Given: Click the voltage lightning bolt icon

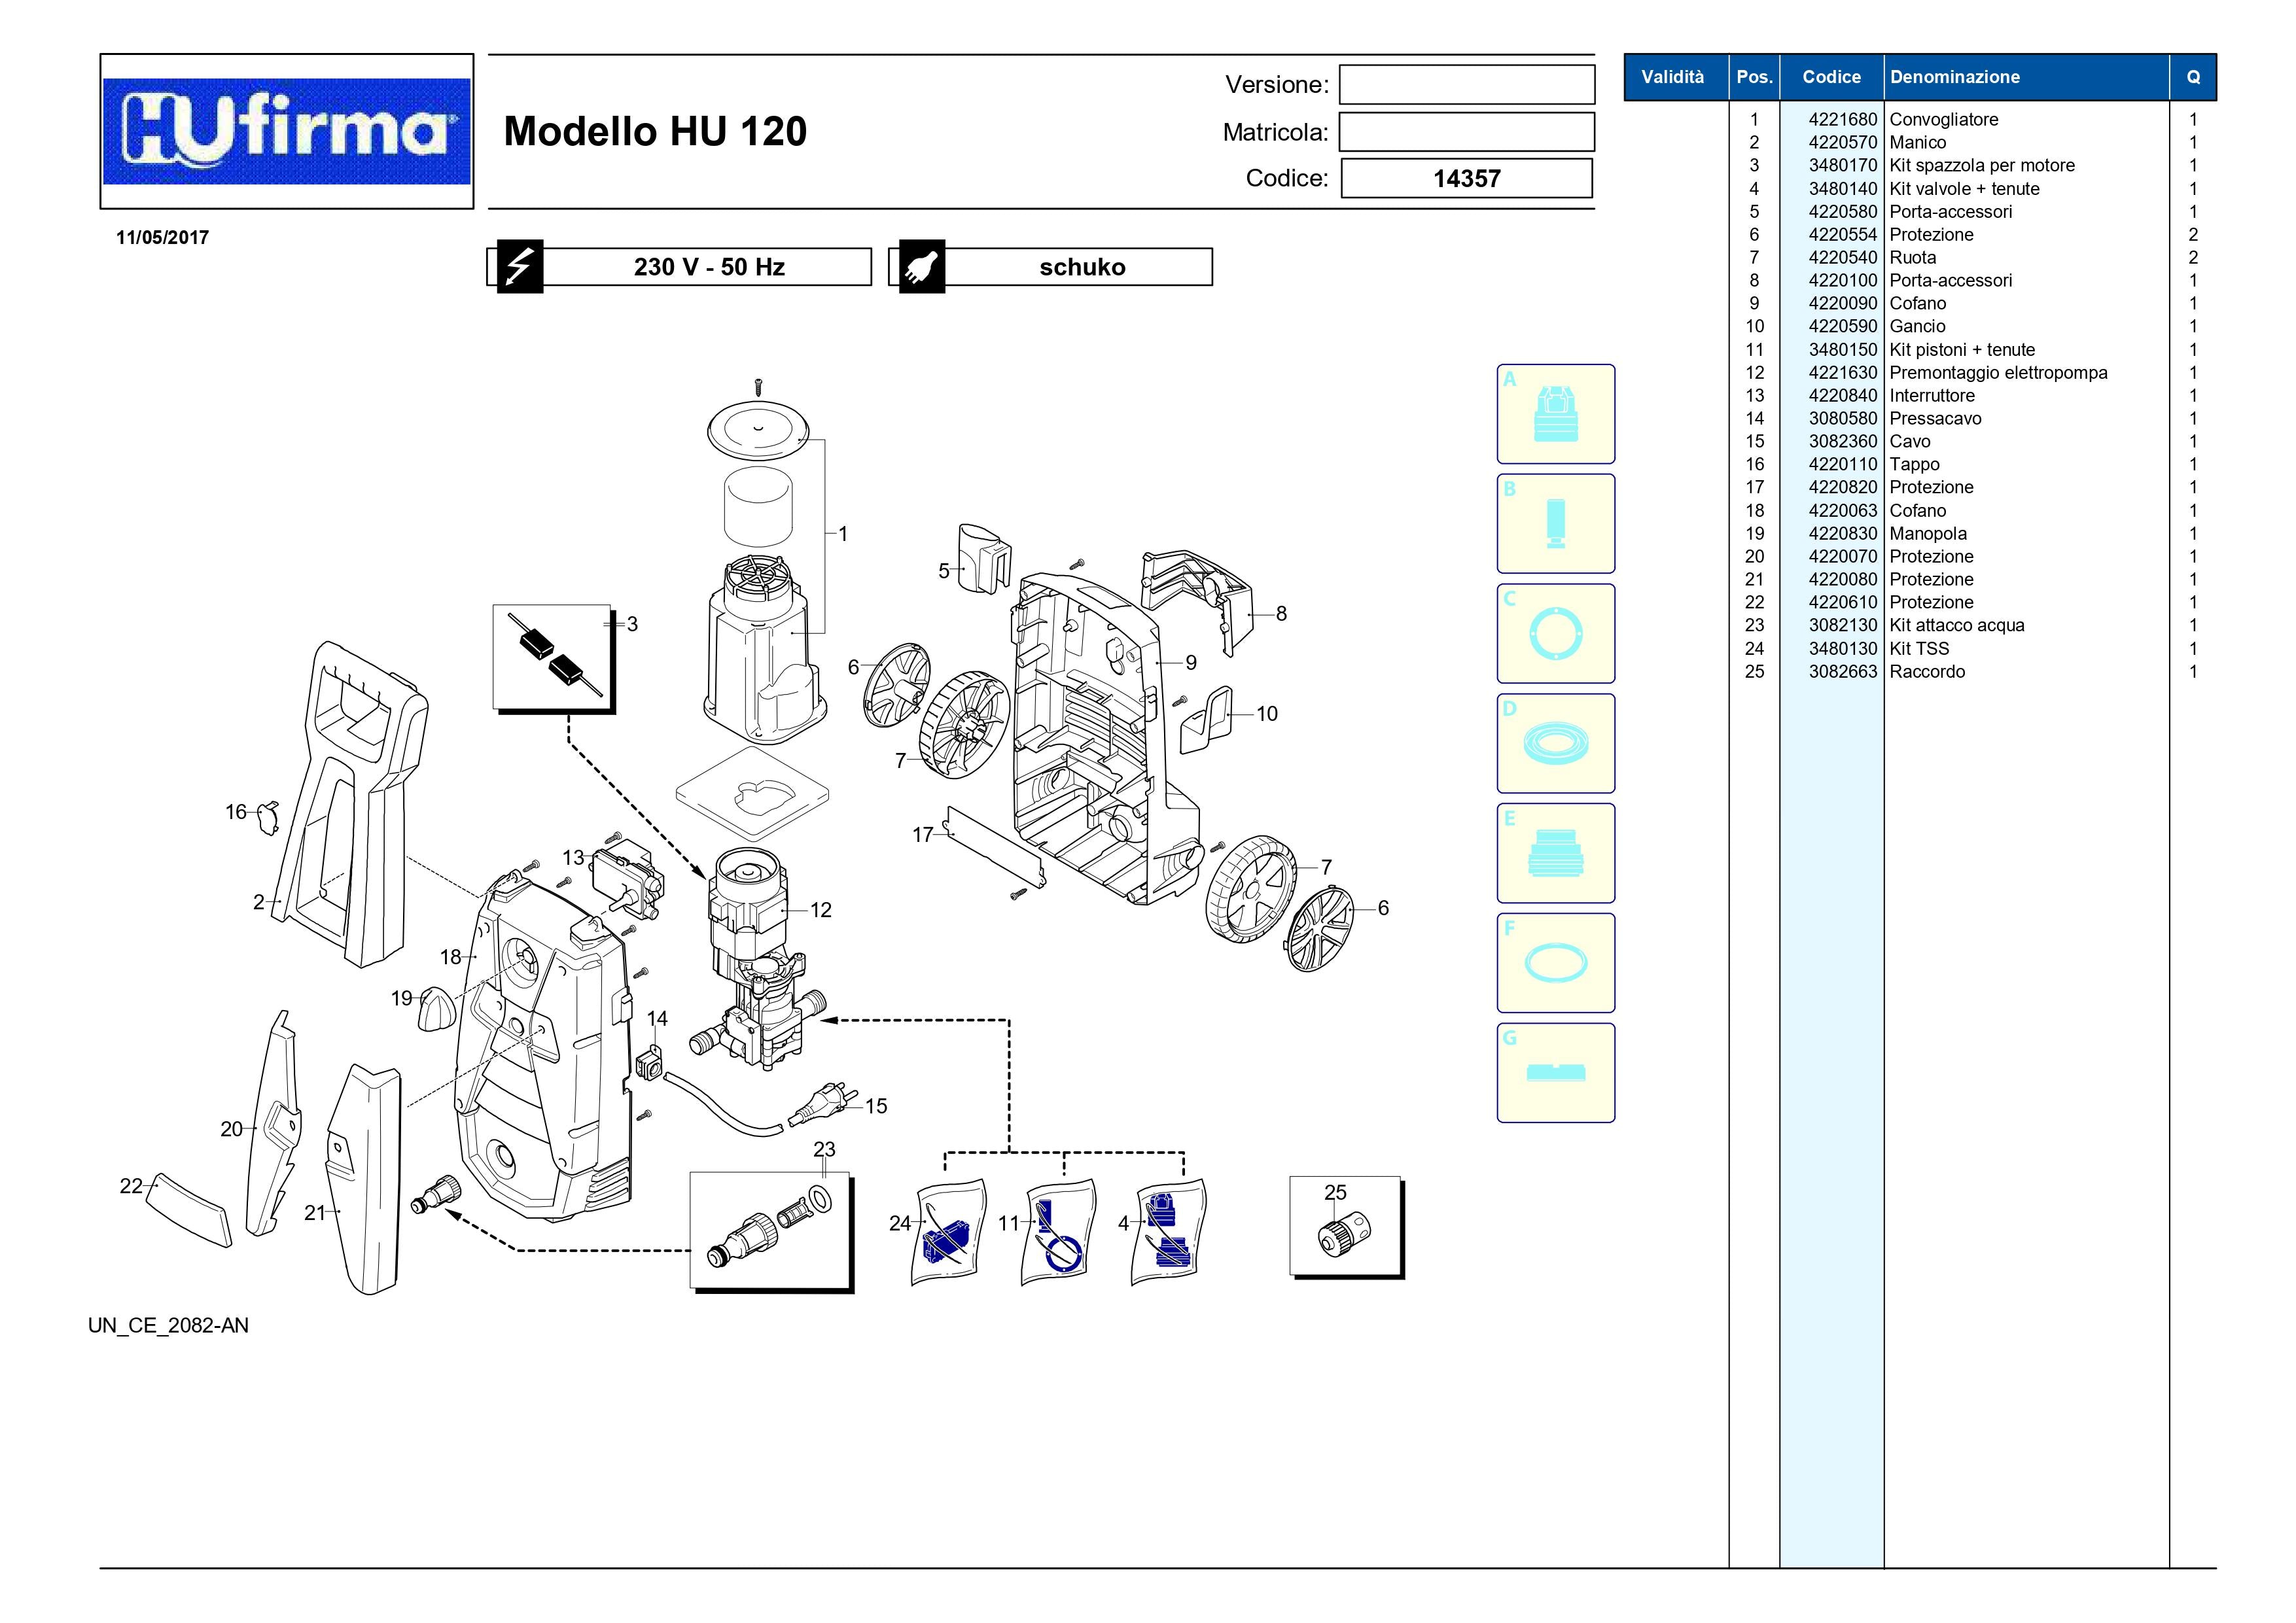Looking at the screenshot, I should click(x=520, y=266).
